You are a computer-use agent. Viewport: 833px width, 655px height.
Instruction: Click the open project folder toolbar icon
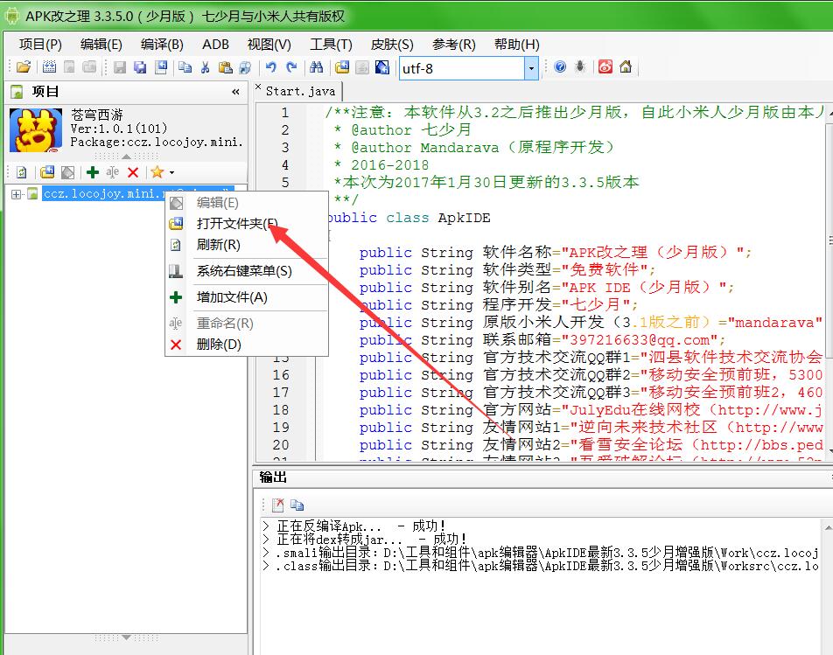coord(24,67)
